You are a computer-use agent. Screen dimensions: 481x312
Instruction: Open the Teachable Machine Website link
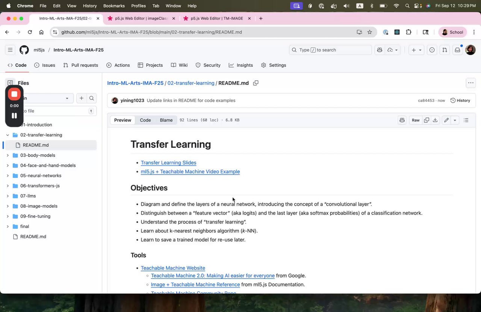point(173,268)
